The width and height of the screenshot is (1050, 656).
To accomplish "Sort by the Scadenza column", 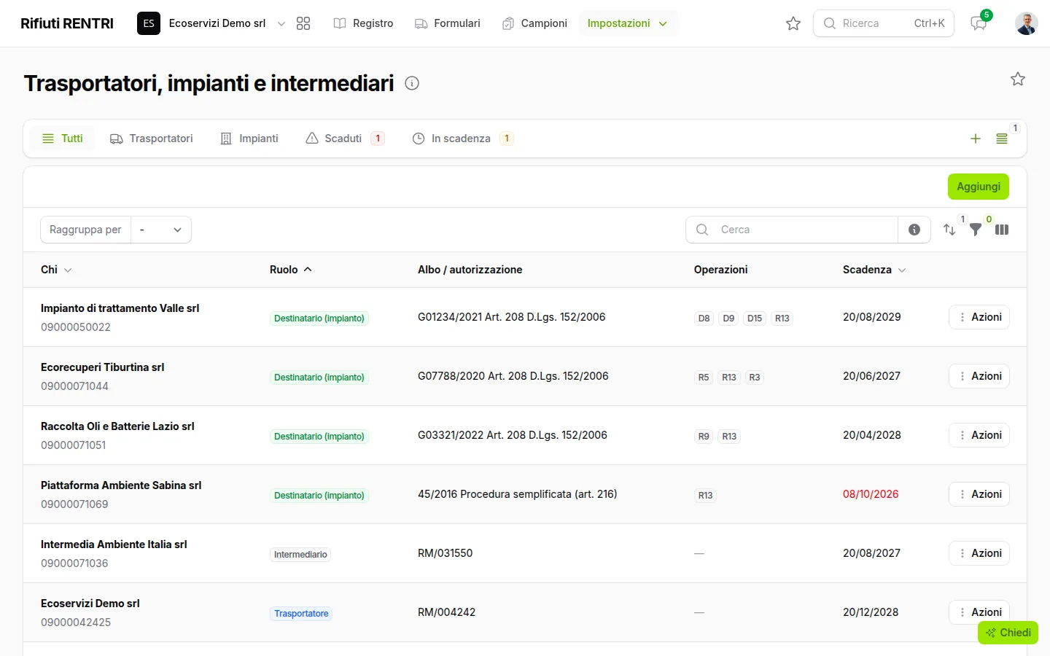I will coord(874,270).
